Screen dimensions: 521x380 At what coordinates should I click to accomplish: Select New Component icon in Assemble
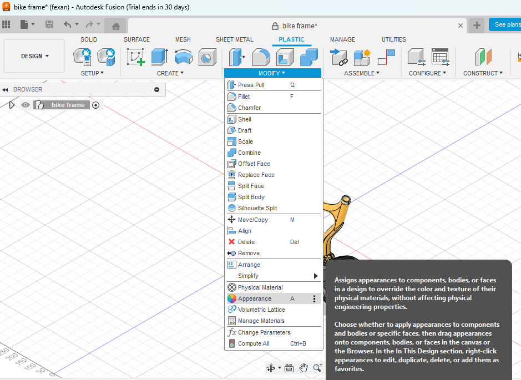tap(362, 57)
